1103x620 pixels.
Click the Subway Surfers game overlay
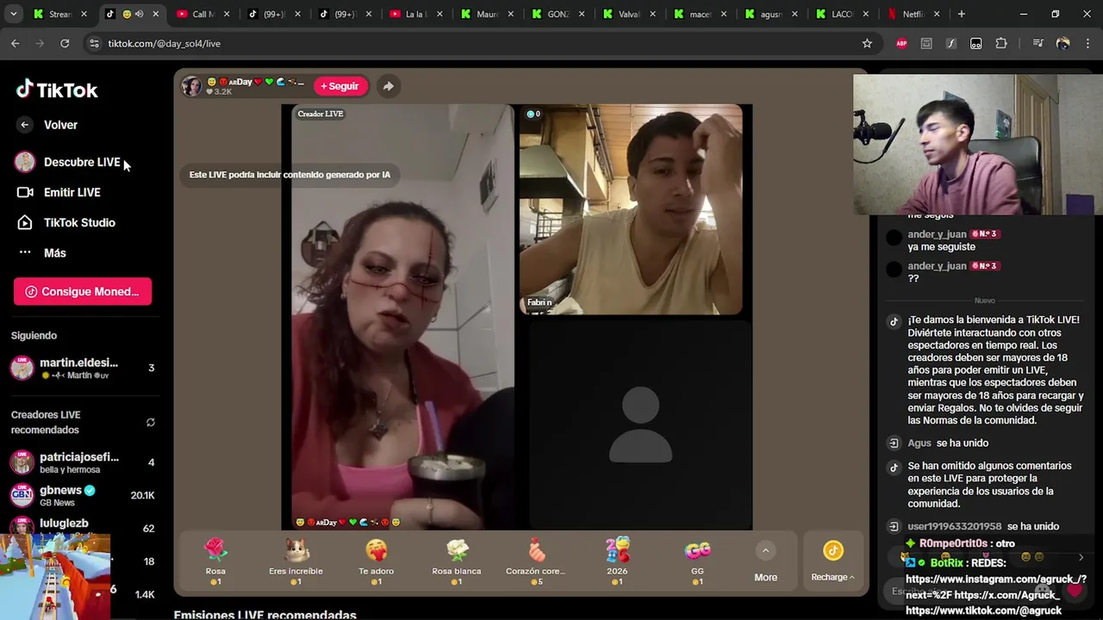(x=55, y=577)
